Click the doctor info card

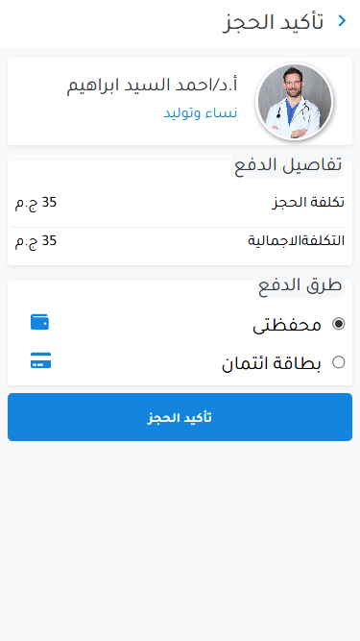180,101
